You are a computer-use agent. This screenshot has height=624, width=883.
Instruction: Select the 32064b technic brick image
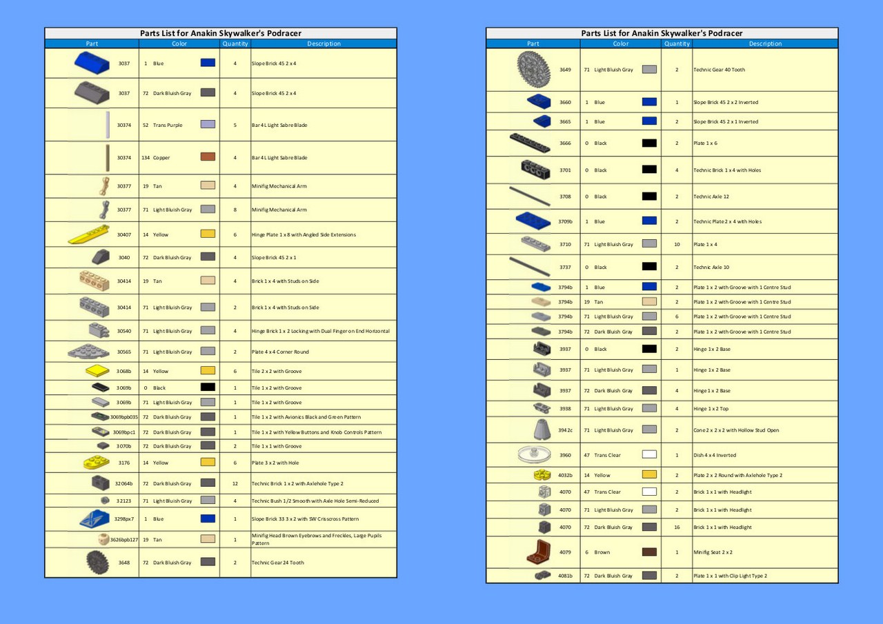(99, 483)
